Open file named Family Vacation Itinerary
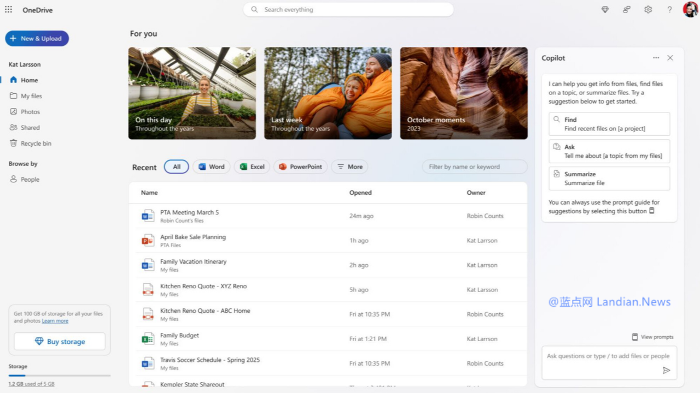The image size is (700, 393). (x=193, y=261)
